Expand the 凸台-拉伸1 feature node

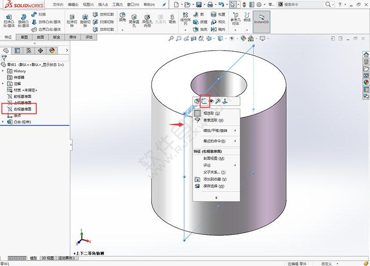point(4,122)
